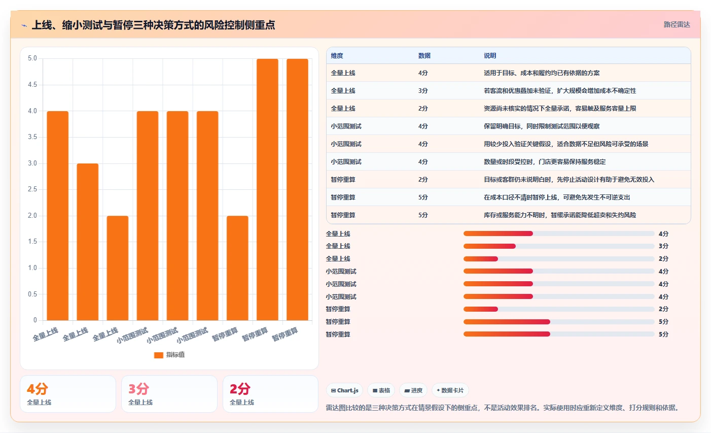Click the 表格 chip
Image resolution: width=711 pixels, height=433 pixels.
click(381, 390)
